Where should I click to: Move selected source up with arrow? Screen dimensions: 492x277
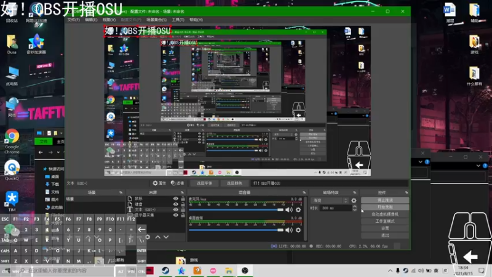tap(158, 237)
